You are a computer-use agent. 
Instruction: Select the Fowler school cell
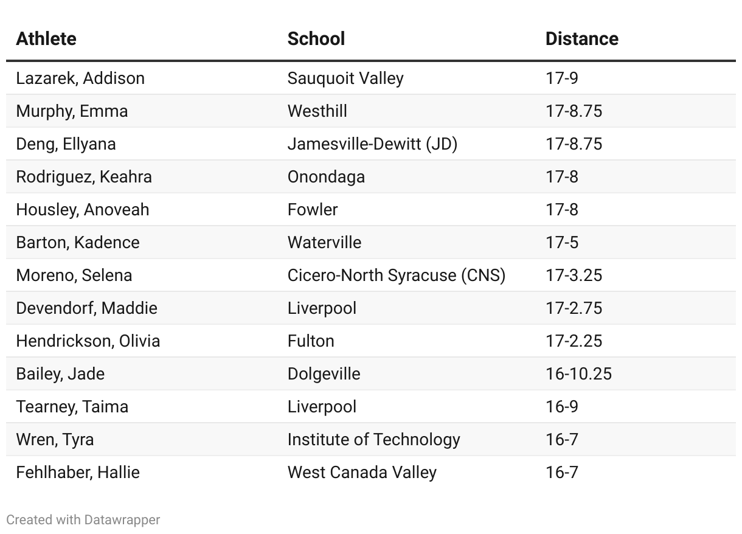point(313,210)
